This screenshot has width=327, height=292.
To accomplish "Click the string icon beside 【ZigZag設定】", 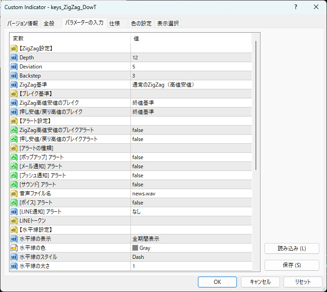I will tap(14, 49).
